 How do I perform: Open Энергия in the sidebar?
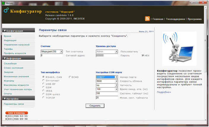[x=9, y=72]
